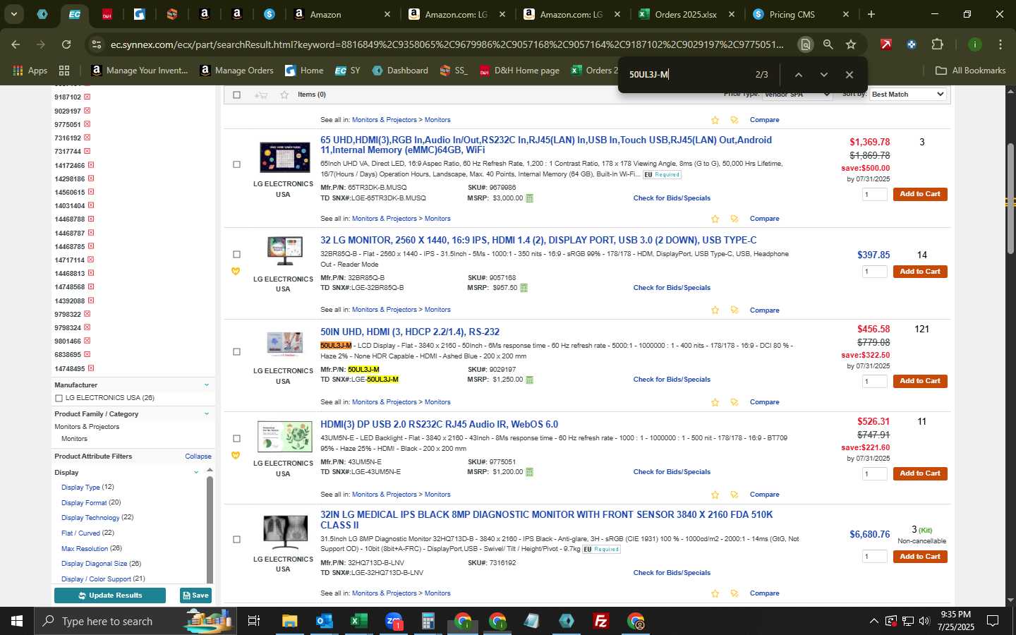1016x635 pixels.
Task: Edit the quantity field for the 50IN UHD item
Action: coord(874,382)
